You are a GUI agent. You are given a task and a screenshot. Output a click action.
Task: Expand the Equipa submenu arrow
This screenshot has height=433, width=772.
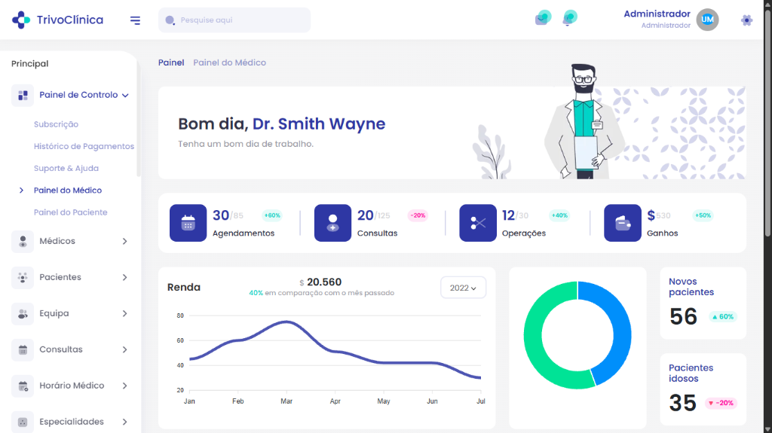pos(124,313)
